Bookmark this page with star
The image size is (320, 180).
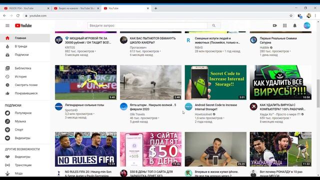coord(291,15)
